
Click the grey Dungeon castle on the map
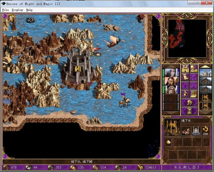80,68
